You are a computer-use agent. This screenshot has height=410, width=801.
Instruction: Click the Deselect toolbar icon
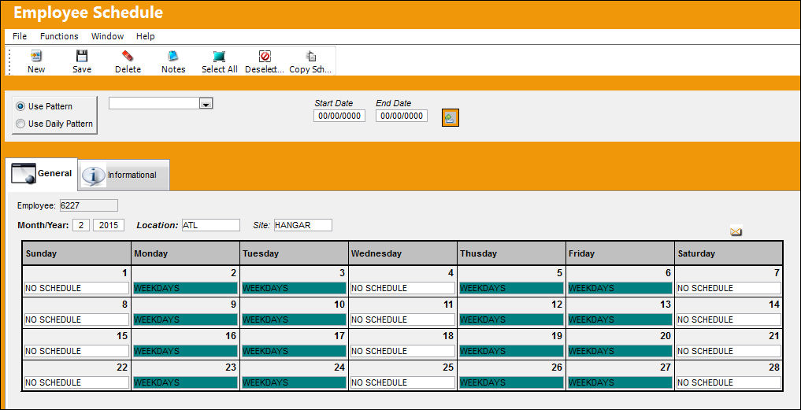coord(265,56)
